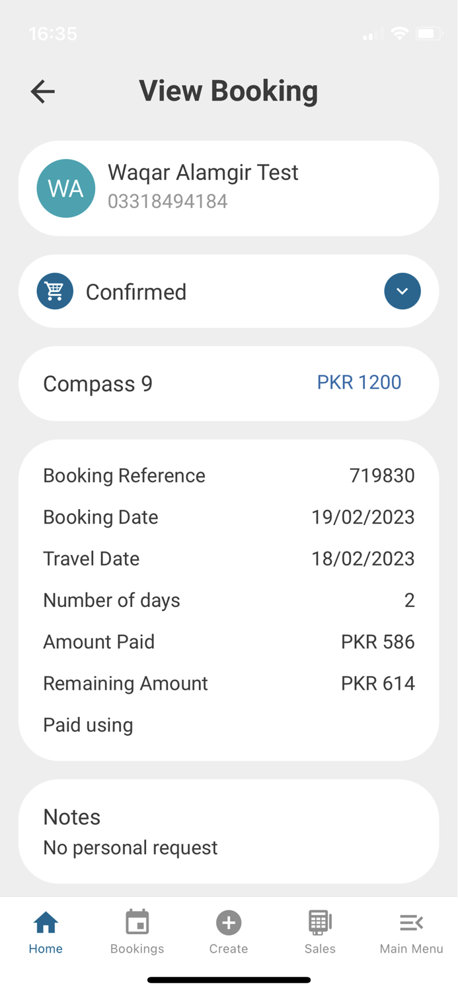This screenshot has width=458, height=993.
Task: Open the Sales calculator icon
Action: click(x=320, y=922)
